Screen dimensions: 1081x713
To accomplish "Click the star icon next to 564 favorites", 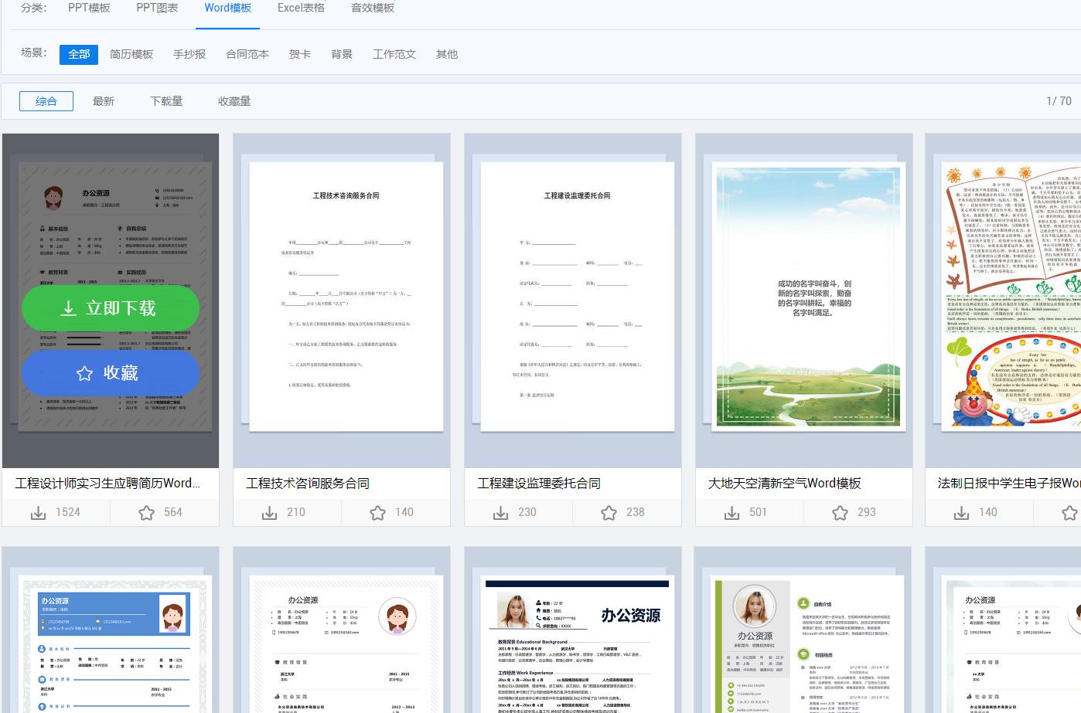I will coord(146,512).
